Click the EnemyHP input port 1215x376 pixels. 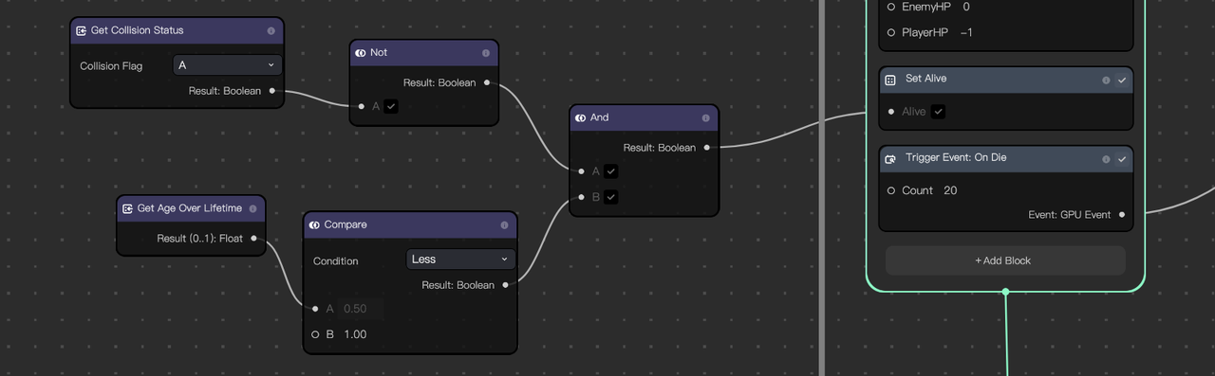(890, 7)
